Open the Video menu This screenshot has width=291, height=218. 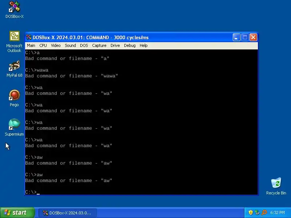pos(56,45)
